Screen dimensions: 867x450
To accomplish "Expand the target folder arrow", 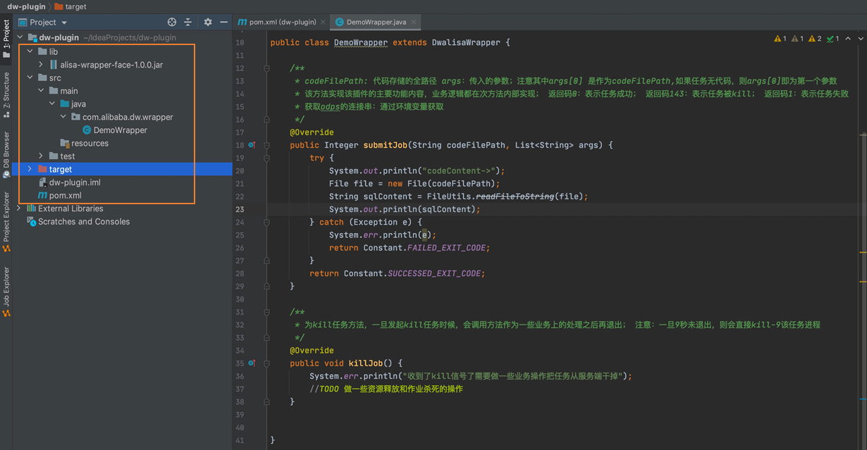I will 30,169.
